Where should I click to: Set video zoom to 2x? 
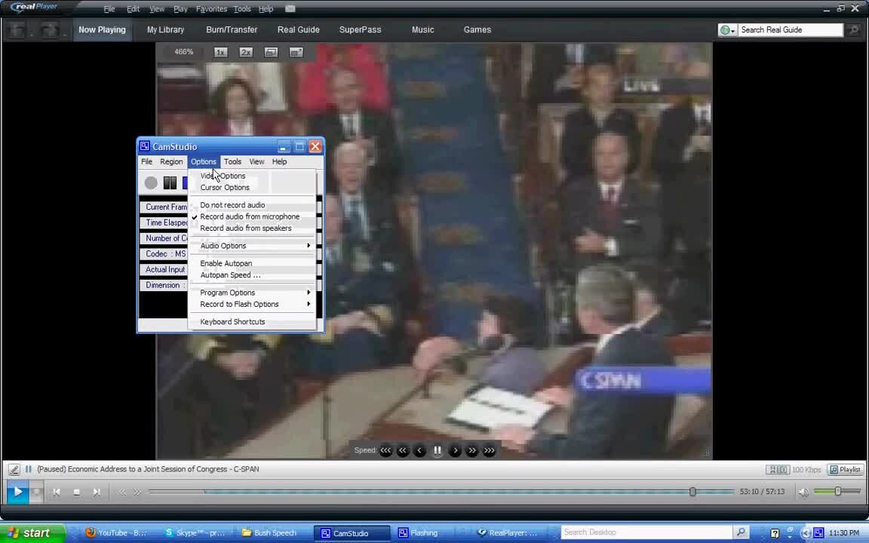[x=246, y=52]
